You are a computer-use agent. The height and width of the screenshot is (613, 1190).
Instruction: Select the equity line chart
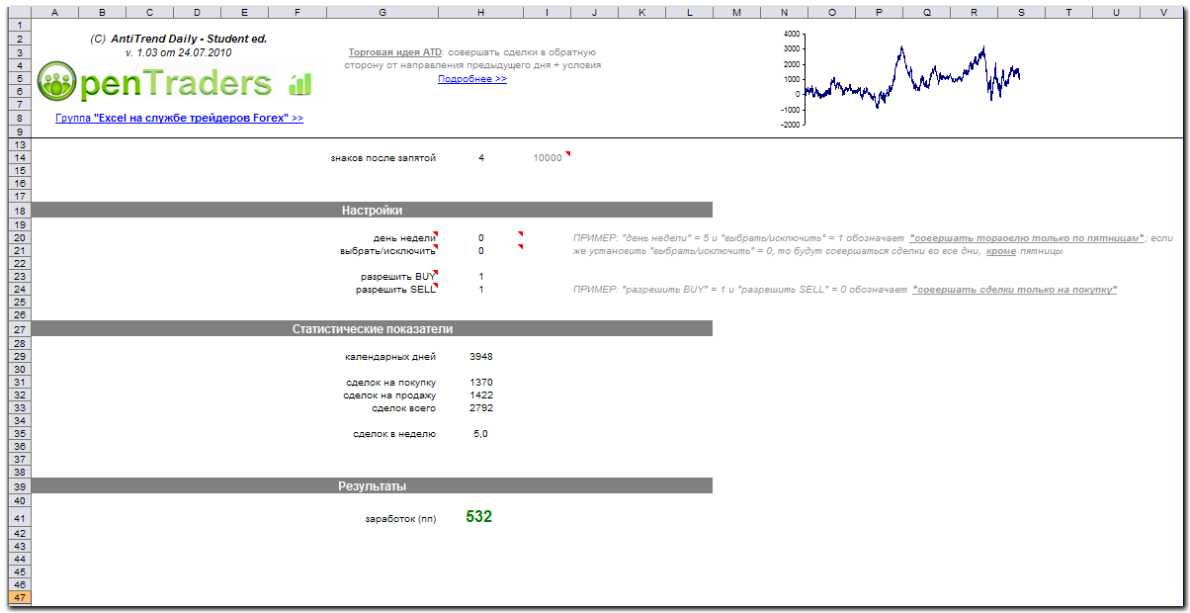click(x=902, y=79)
